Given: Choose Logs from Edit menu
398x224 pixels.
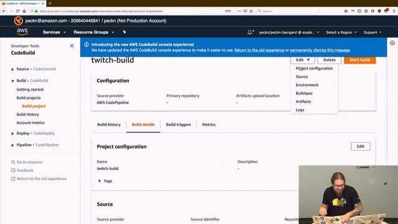Looking at the screenshot, I should [300, 110].
